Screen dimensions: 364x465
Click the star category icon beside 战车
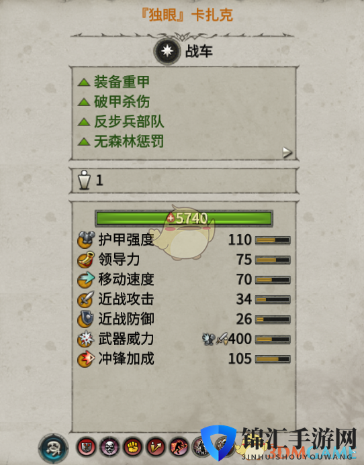tap(167, 51)
